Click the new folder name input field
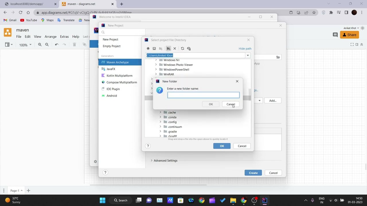The height and width of the screenshot is (206, 367). click(x=203, y=95)
